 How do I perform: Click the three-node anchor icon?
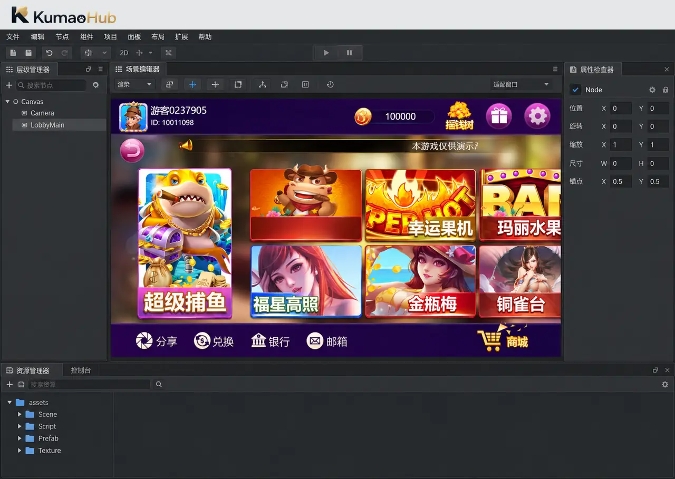coord(262,84)
